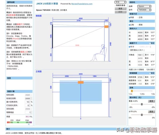Click the stepper on 投影距离 3705 field
Screen dimensions: 159x135
(x=143, y=77)
